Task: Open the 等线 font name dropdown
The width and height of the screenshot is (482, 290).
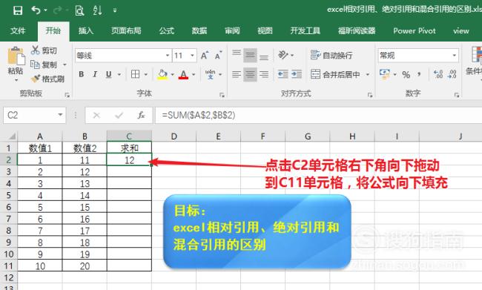Action: pyautogui.click(x=168, y=56)
